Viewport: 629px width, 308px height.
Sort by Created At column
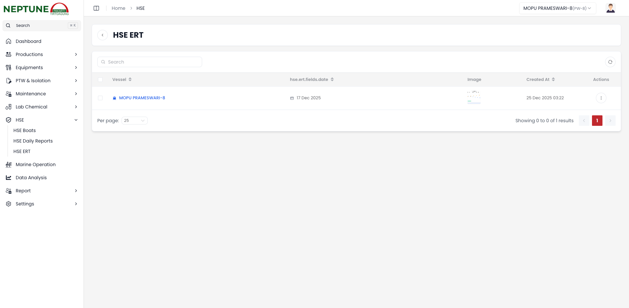[x=553, y=80]
